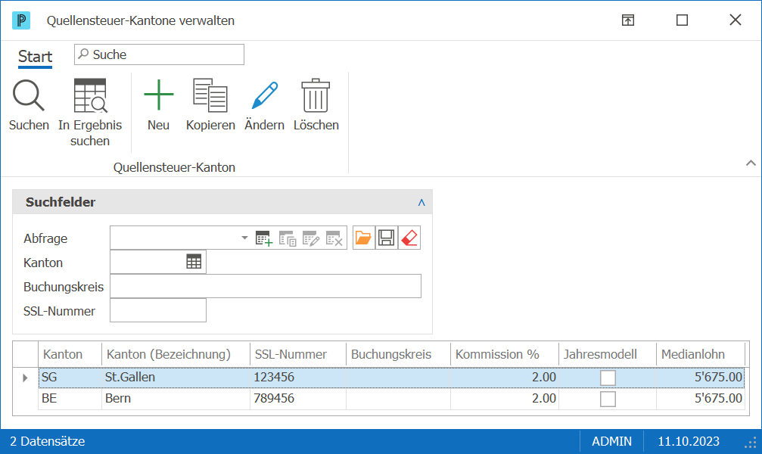Click SSL-Nummer cell 123456

[298, 378]
